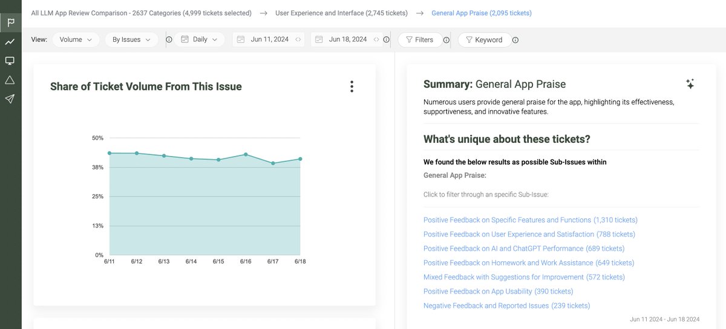
Task: Open the Jun 18, 2024 end date picker
Action: [x=348, y=39]
